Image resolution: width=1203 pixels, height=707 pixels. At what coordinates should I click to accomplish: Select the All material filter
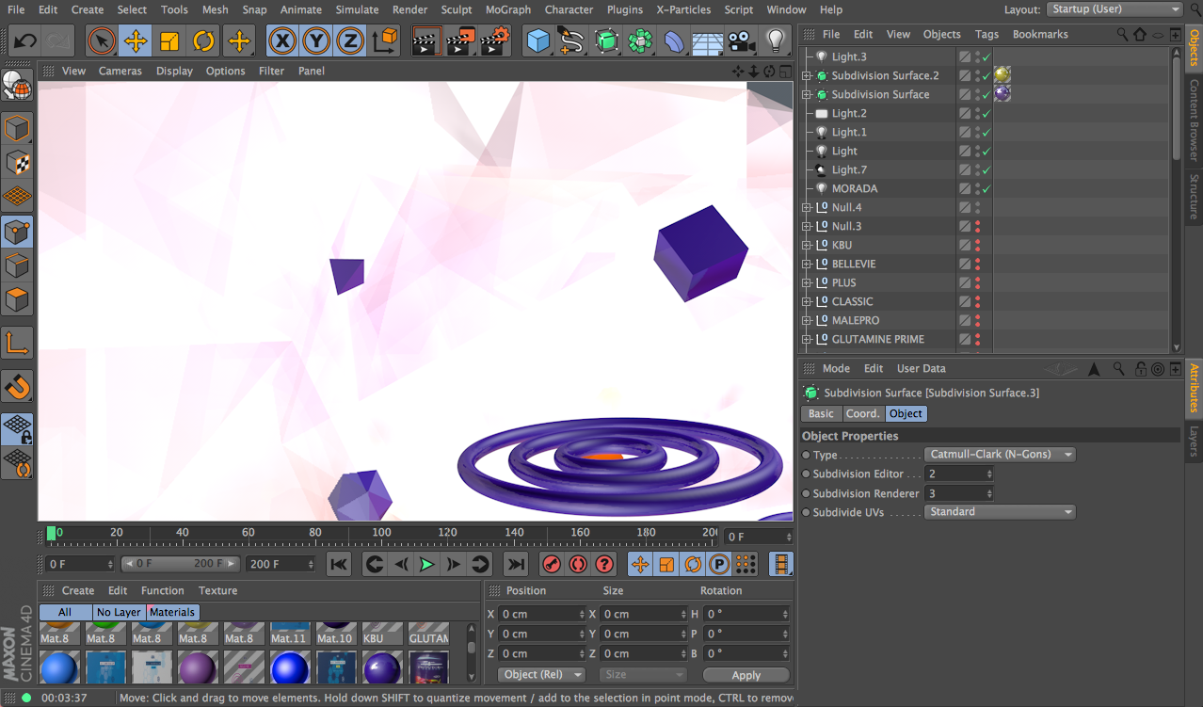(65, 612)
